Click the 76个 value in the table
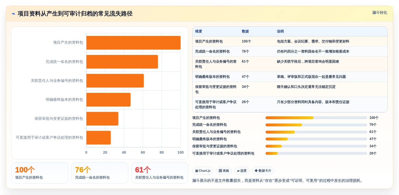Viewport: 399px width, 195px height. [245, 51]
